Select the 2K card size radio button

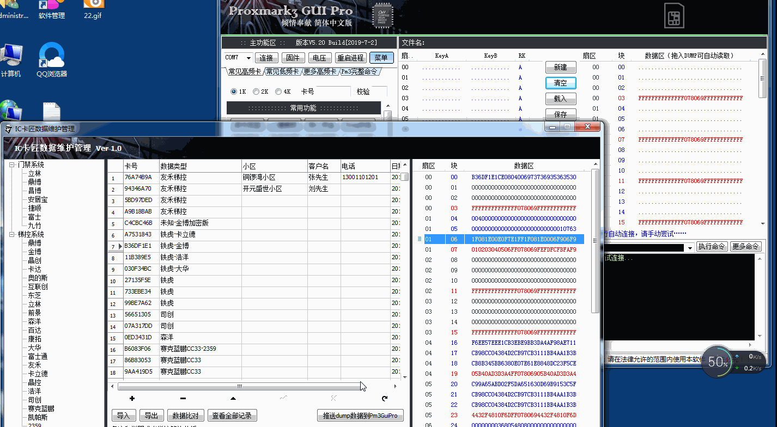coord(256,91)
